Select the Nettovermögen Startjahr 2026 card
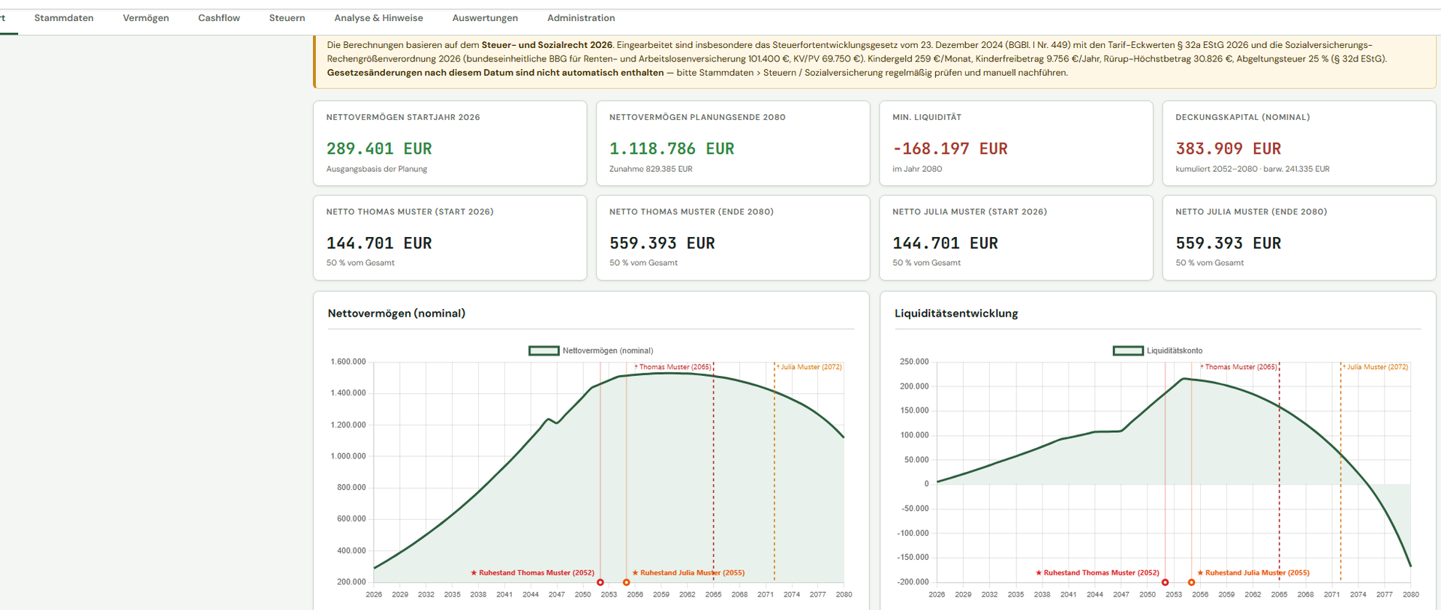The width and height of the screenshot is (1441, 610). click(450, 143)
